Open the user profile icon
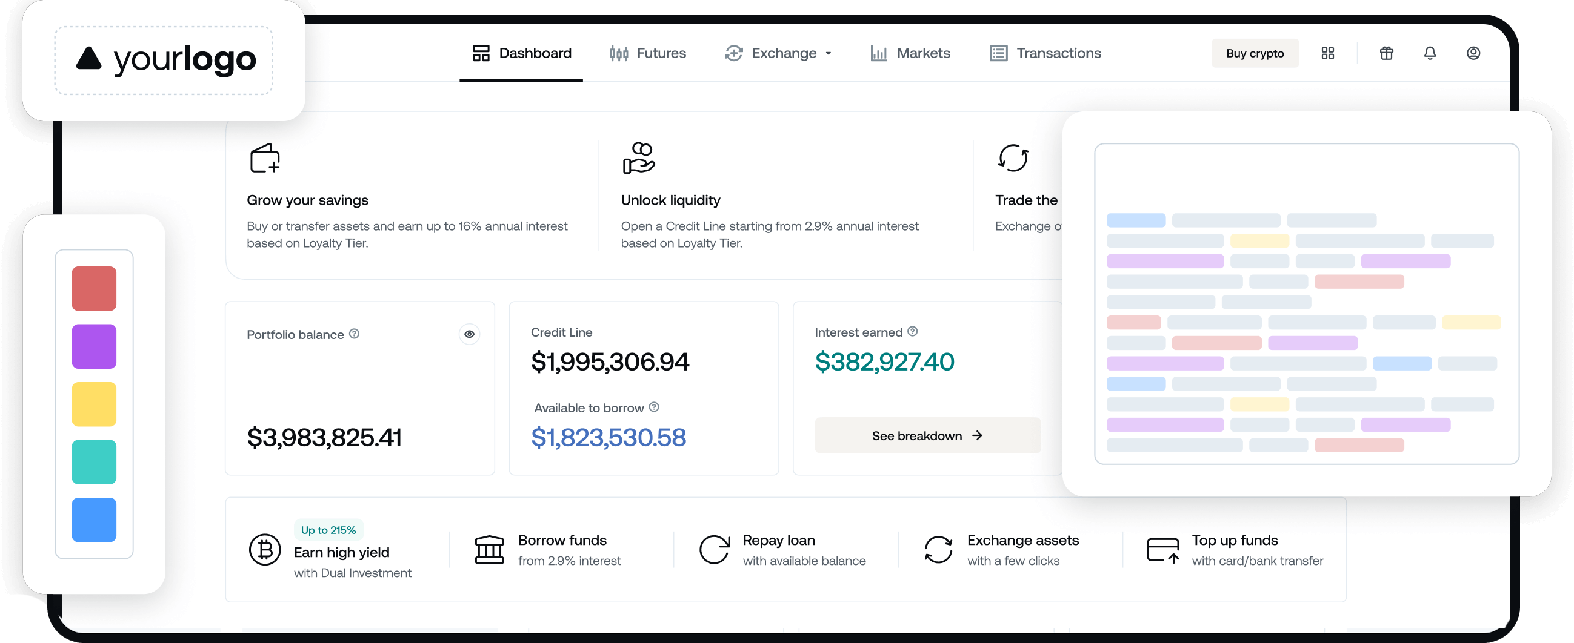The height and width of the screenshot is (643, 1574). (x=1473, y=53)
